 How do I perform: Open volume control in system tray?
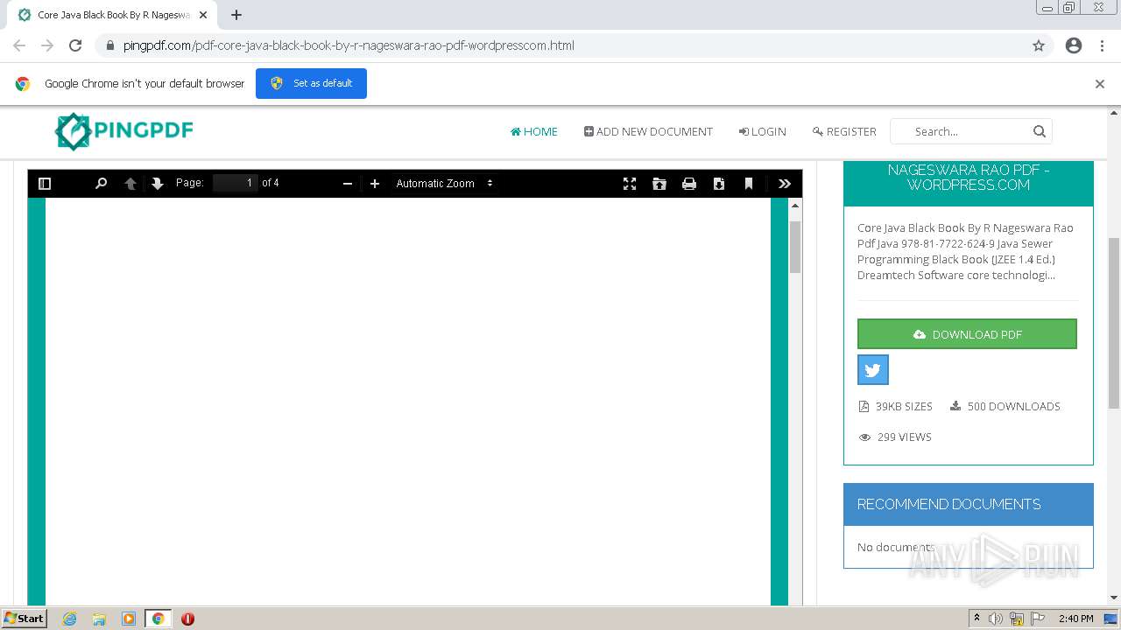point(996,619)
